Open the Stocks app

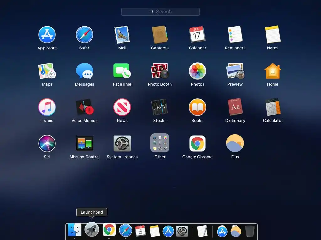pos(160,107)
